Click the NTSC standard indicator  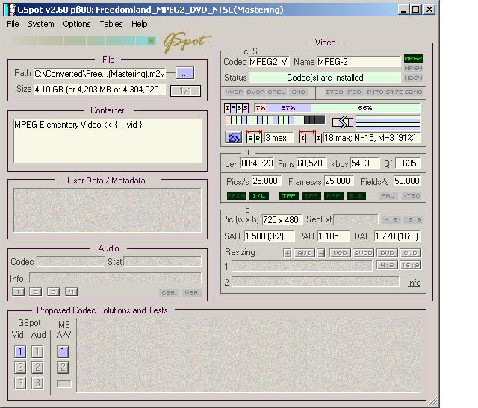(411, 195)
